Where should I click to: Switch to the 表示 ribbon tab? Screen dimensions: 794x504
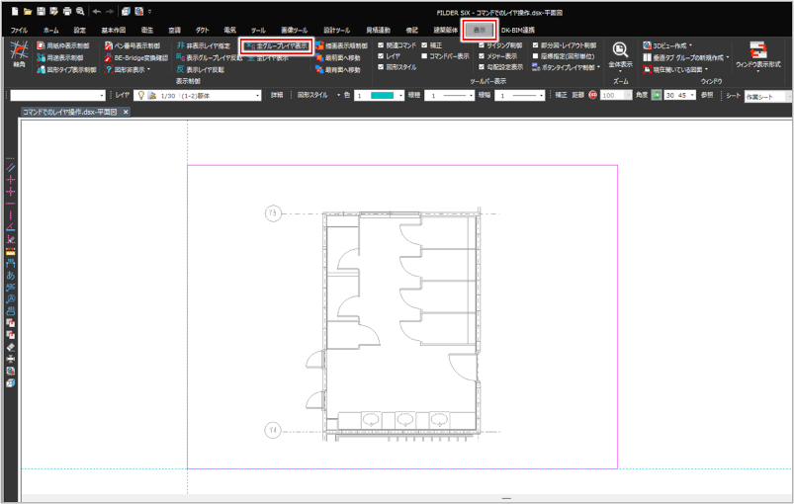pyautogui.click(x=480, y=31)
